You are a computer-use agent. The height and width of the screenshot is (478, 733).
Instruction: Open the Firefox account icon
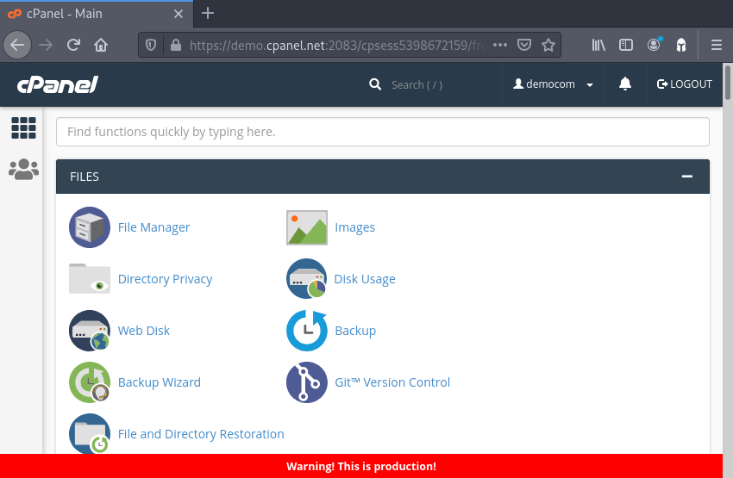click(x=654, y=44)
